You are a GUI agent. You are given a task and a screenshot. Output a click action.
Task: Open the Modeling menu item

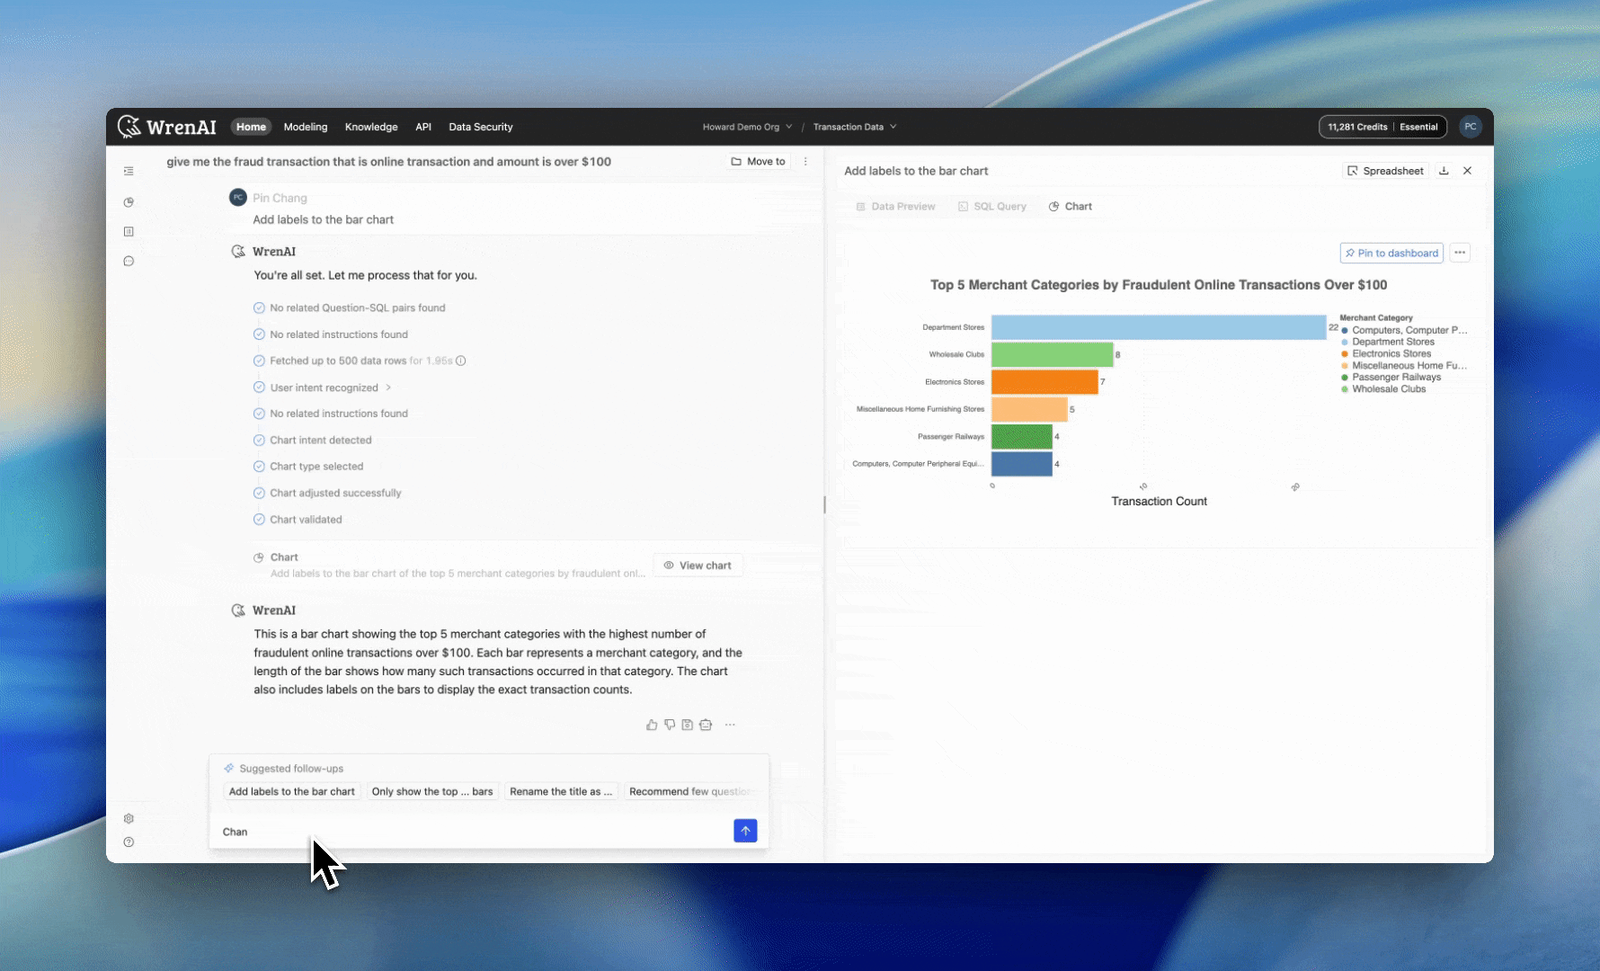coord(306,127)
